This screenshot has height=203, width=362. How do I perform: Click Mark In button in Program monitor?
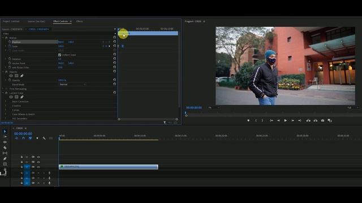pos(256,120)
